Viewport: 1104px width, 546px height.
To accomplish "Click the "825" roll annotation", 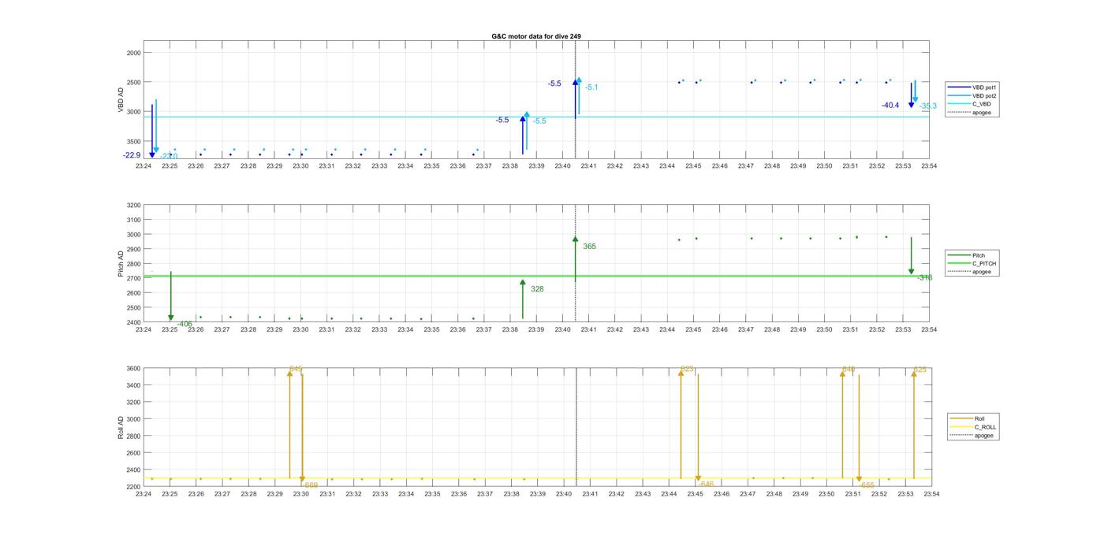I will coord(920,370).
